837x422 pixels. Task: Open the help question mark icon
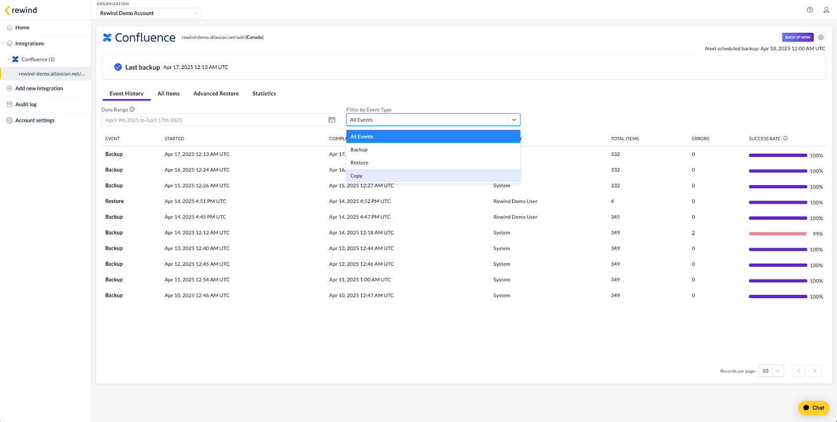tap(810, 10)
